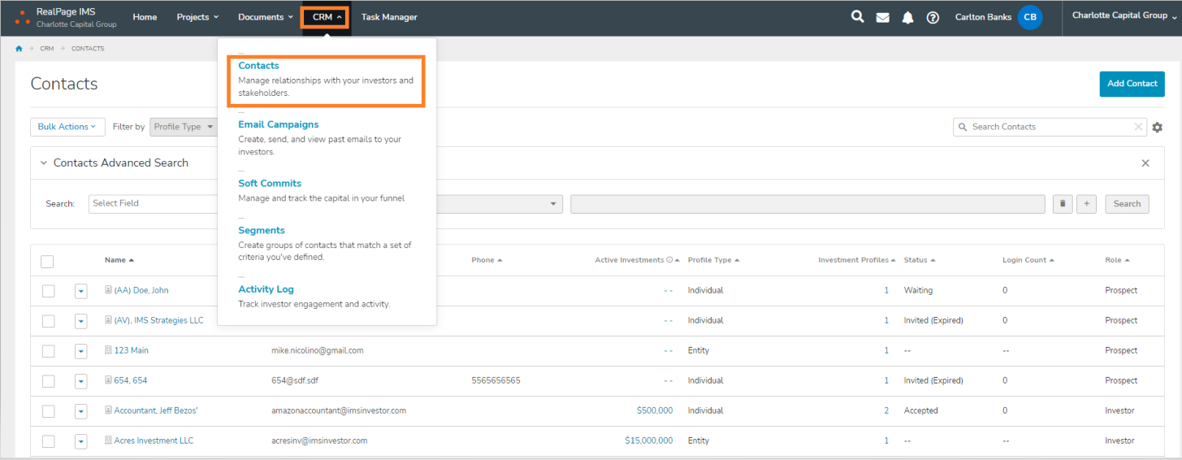Open the Projects menu
The height and width of the screenshot is (460, 1182).
[197, 17]
